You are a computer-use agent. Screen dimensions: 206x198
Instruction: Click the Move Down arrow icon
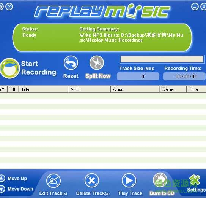[x=2, y=189]
